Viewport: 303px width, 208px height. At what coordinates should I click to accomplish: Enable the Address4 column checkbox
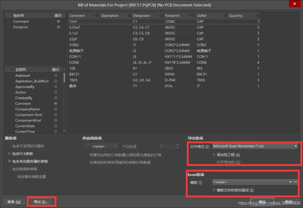point(56,75)
